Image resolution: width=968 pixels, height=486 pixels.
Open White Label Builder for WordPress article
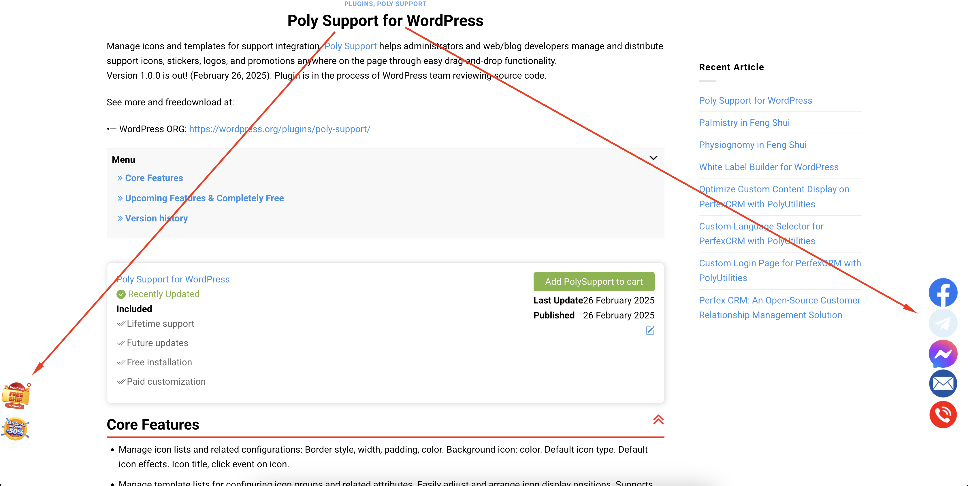click(x=769, y=167)
